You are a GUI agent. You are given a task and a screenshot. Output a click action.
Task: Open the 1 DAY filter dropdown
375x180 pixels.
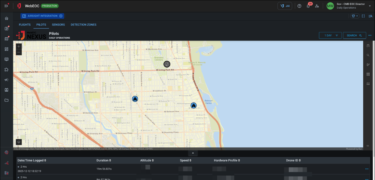click(330, 36)
